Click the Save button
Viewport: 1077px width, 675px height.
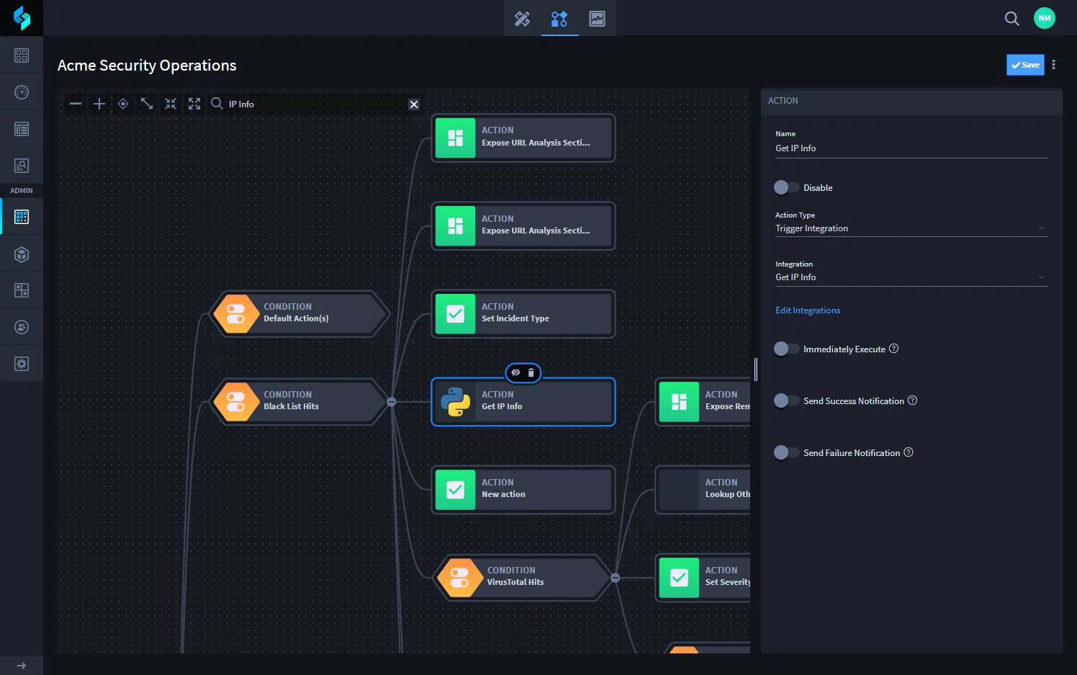(x=1025, y=65)
